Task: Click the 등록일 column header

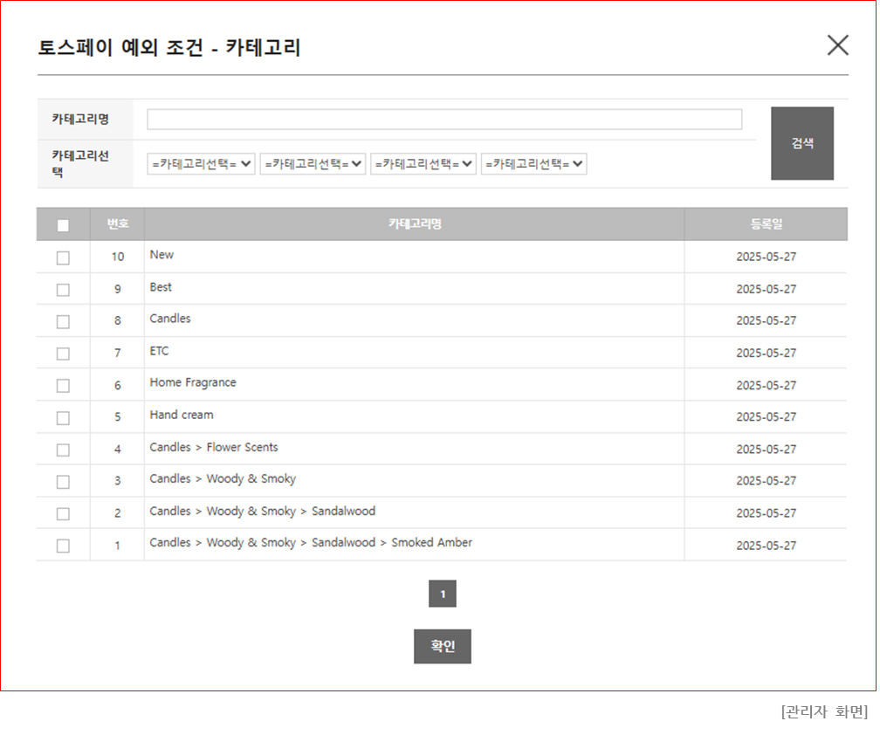Action: [767, 223]
